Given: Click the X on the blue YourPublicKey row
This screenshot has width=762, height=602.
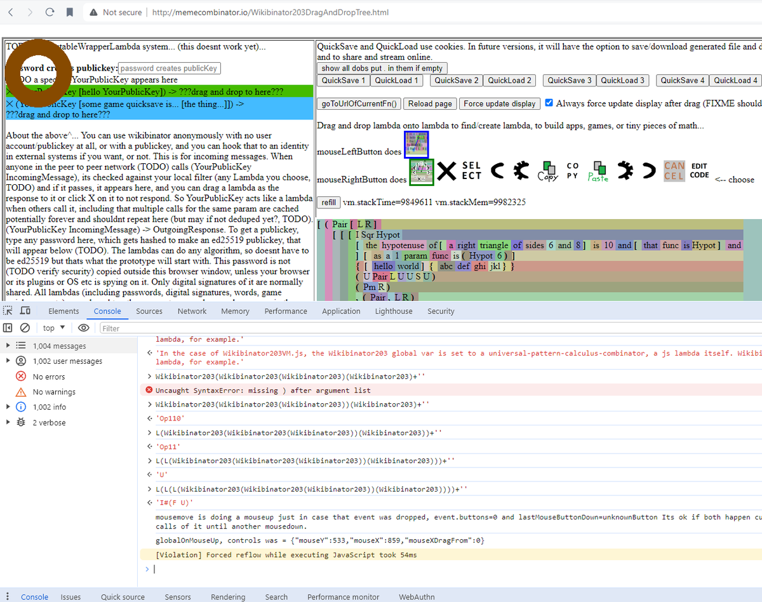Looking at the screenshot, I should click(10, 103).
